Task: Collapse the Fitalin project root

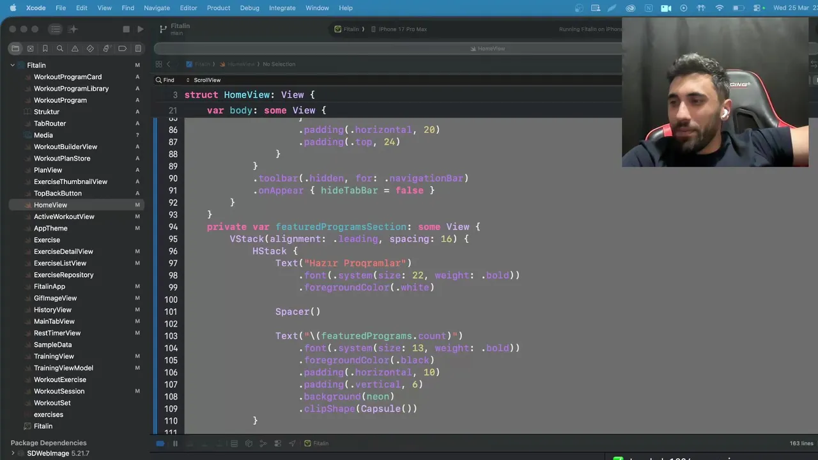Action: pos(12,65)
